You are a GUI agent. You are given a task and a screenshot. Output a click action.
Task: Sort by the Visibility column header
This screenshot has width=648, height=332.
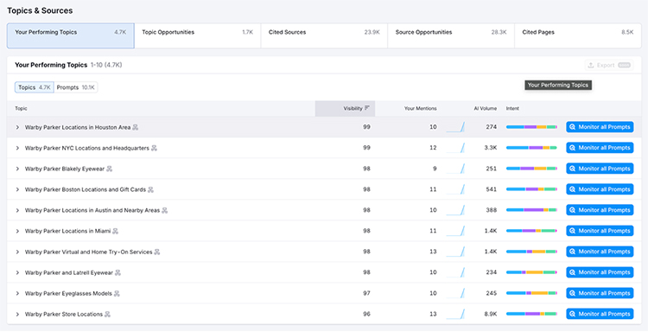(x=345, y=108)
